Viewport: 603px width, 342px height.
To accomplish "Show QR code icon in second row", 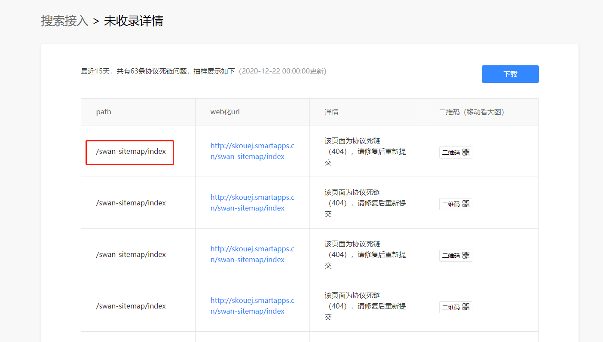I will click(456, 204).
